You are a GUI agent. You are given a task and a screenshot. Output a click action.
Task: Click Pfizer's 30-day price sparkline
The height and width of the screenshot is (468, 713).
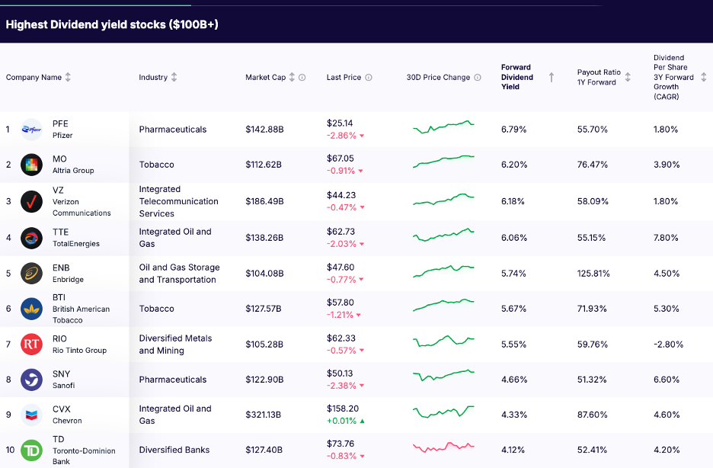coord(443,127)
